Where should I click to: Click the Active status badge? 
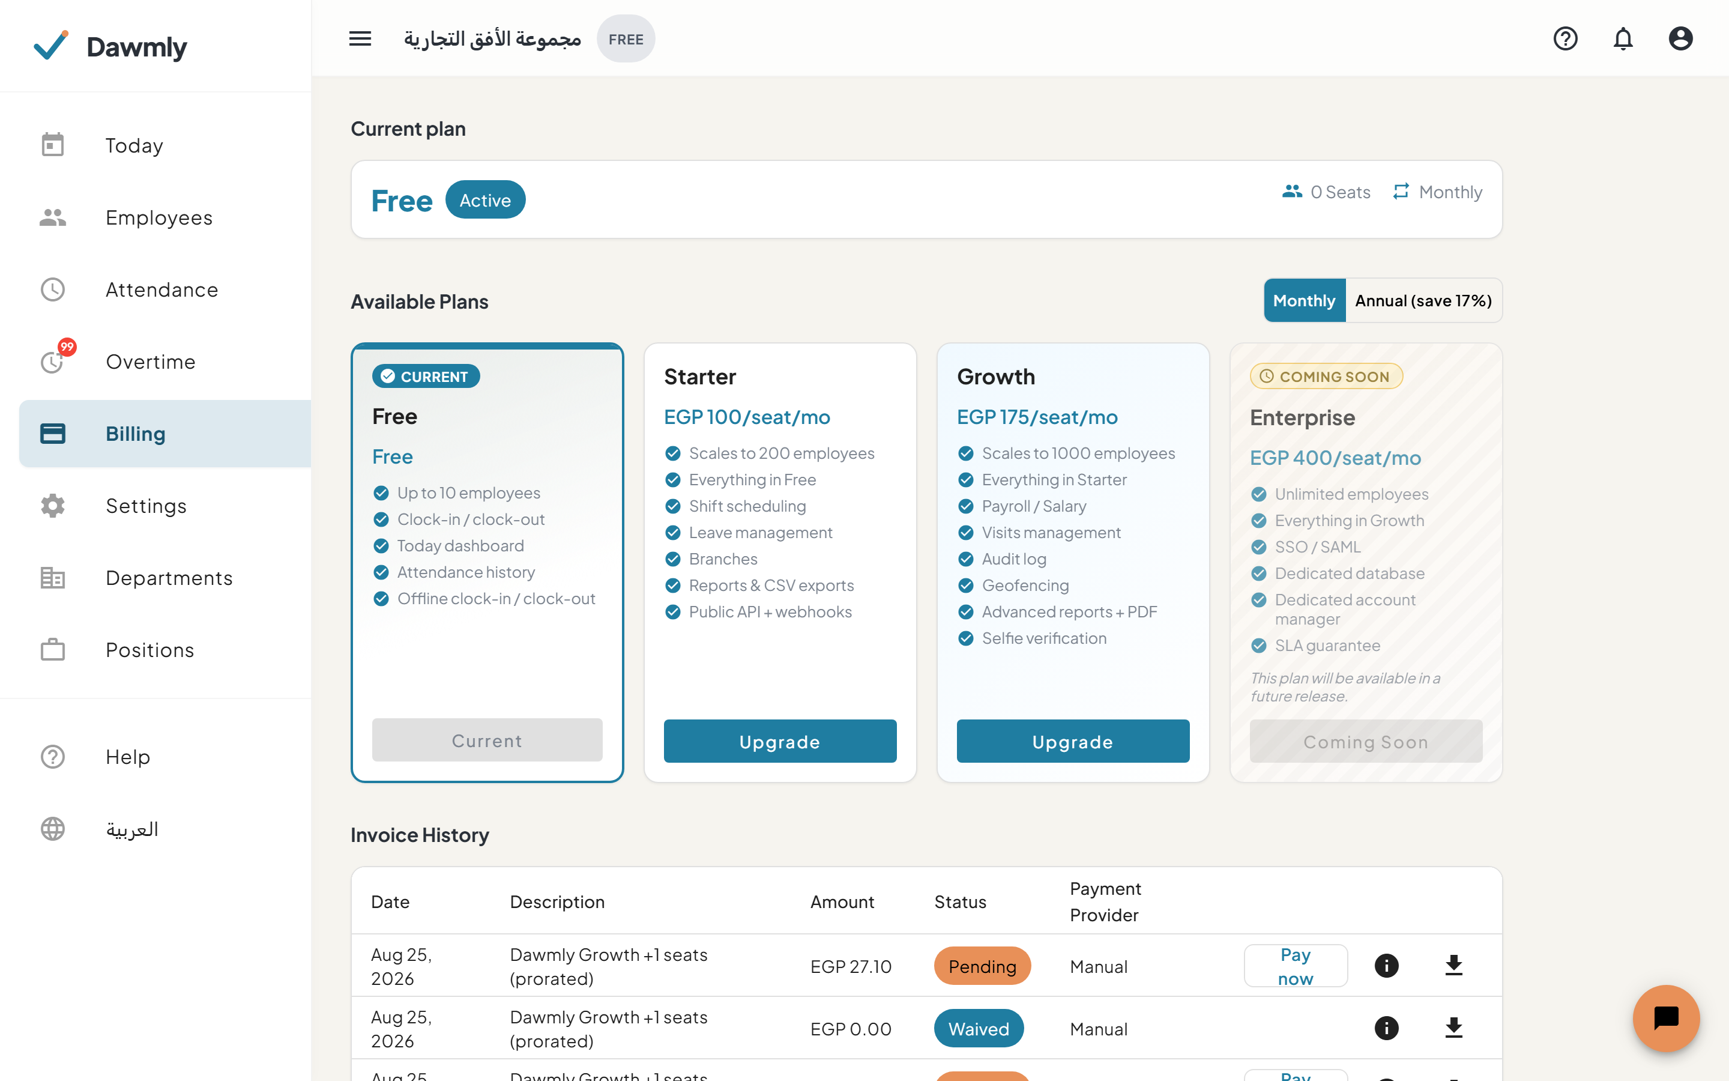click(x=485, y=200)
